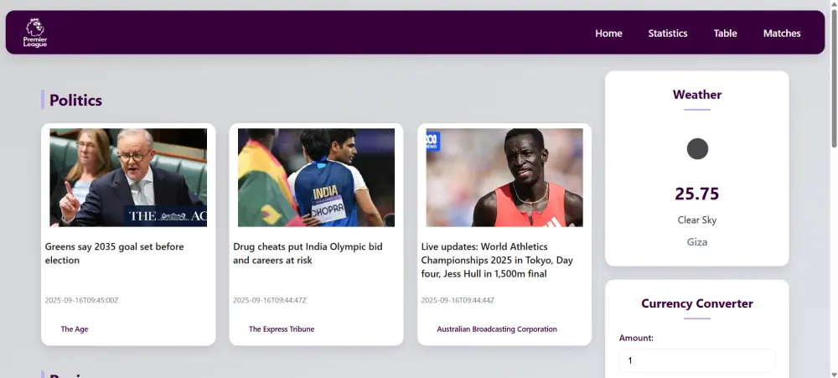Click the Currency Converter heading
This screenshot has height=378, width=838.
(x=697, y=303)
